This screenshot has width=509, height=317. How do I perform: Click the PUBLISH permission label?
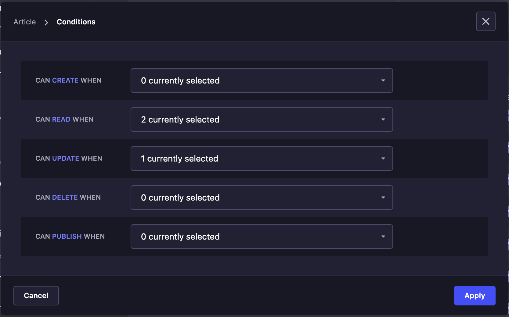point(67,236)
